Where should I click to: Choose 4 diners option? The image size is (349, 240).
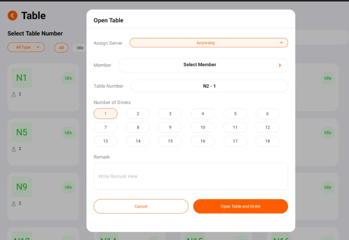(203, 113)
